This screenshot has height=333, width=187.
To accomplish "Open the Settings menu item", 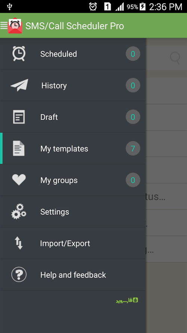I will point(73,212).
